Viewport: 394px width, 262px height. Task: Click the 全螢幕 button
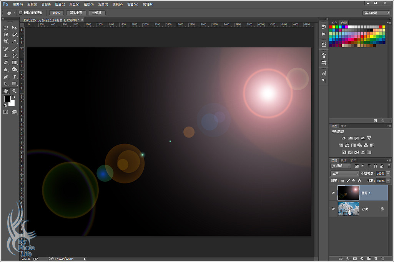pos(97,13)
